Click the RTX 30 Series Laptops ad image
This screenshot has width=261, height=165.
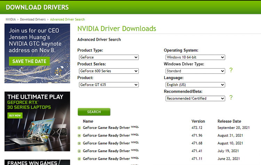pos(37,121)
